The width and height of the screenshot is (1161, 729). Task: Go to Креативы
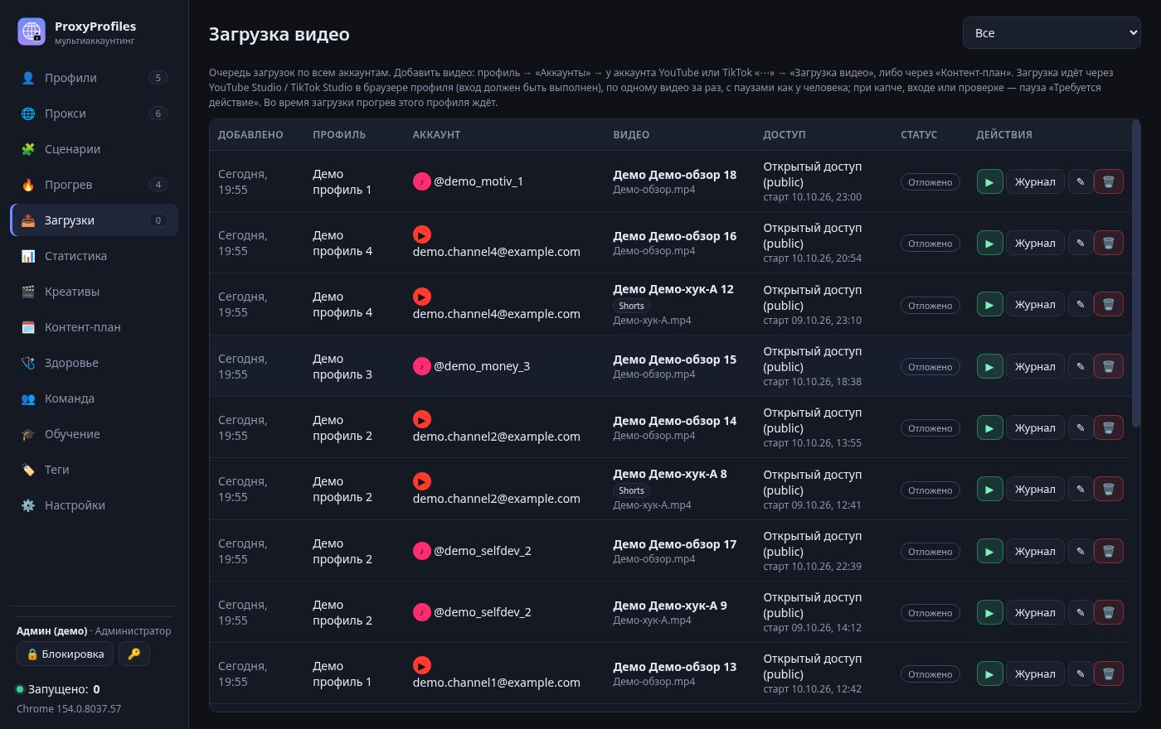coord(94,292)
